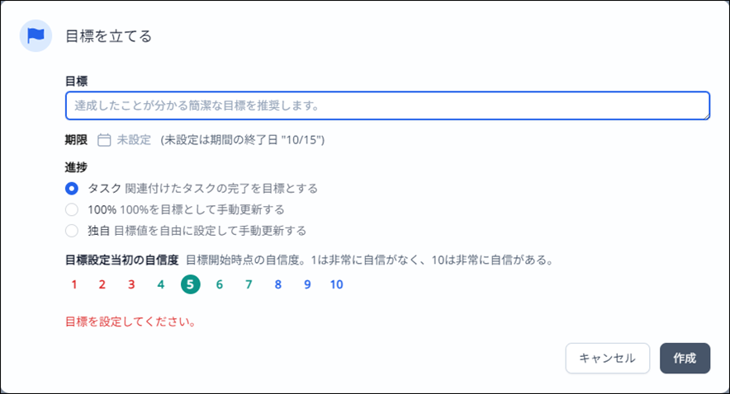Screen dimensions: 730x394
Task: Choose confidence level 4
Action: [x=161, y=284]
